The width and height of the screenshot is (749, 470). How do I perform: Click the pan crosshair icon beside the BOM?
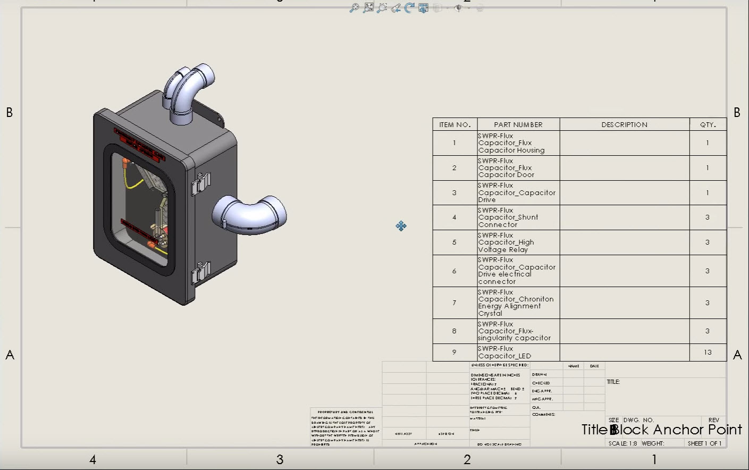pyautogui.click(x=401, y=226)
